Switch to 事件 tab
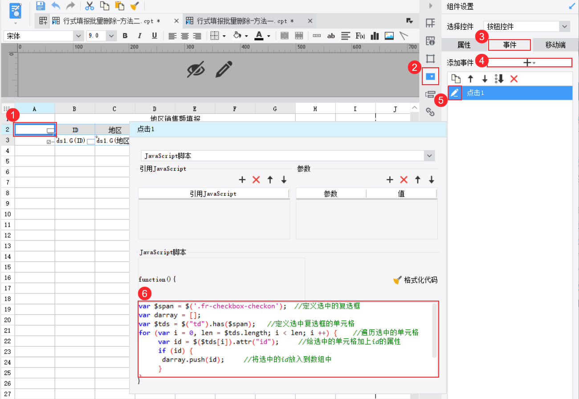This screenshot has height=399, width=579. (x=510, y=45)
